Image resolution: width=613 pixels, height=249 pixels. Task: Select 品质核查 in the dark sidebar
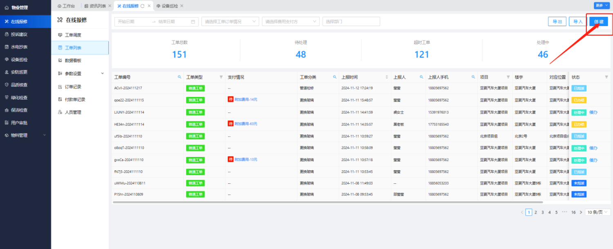[19, 85]
